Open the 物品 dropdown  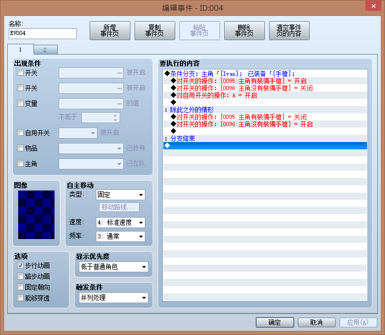click(x=91, y=148)
